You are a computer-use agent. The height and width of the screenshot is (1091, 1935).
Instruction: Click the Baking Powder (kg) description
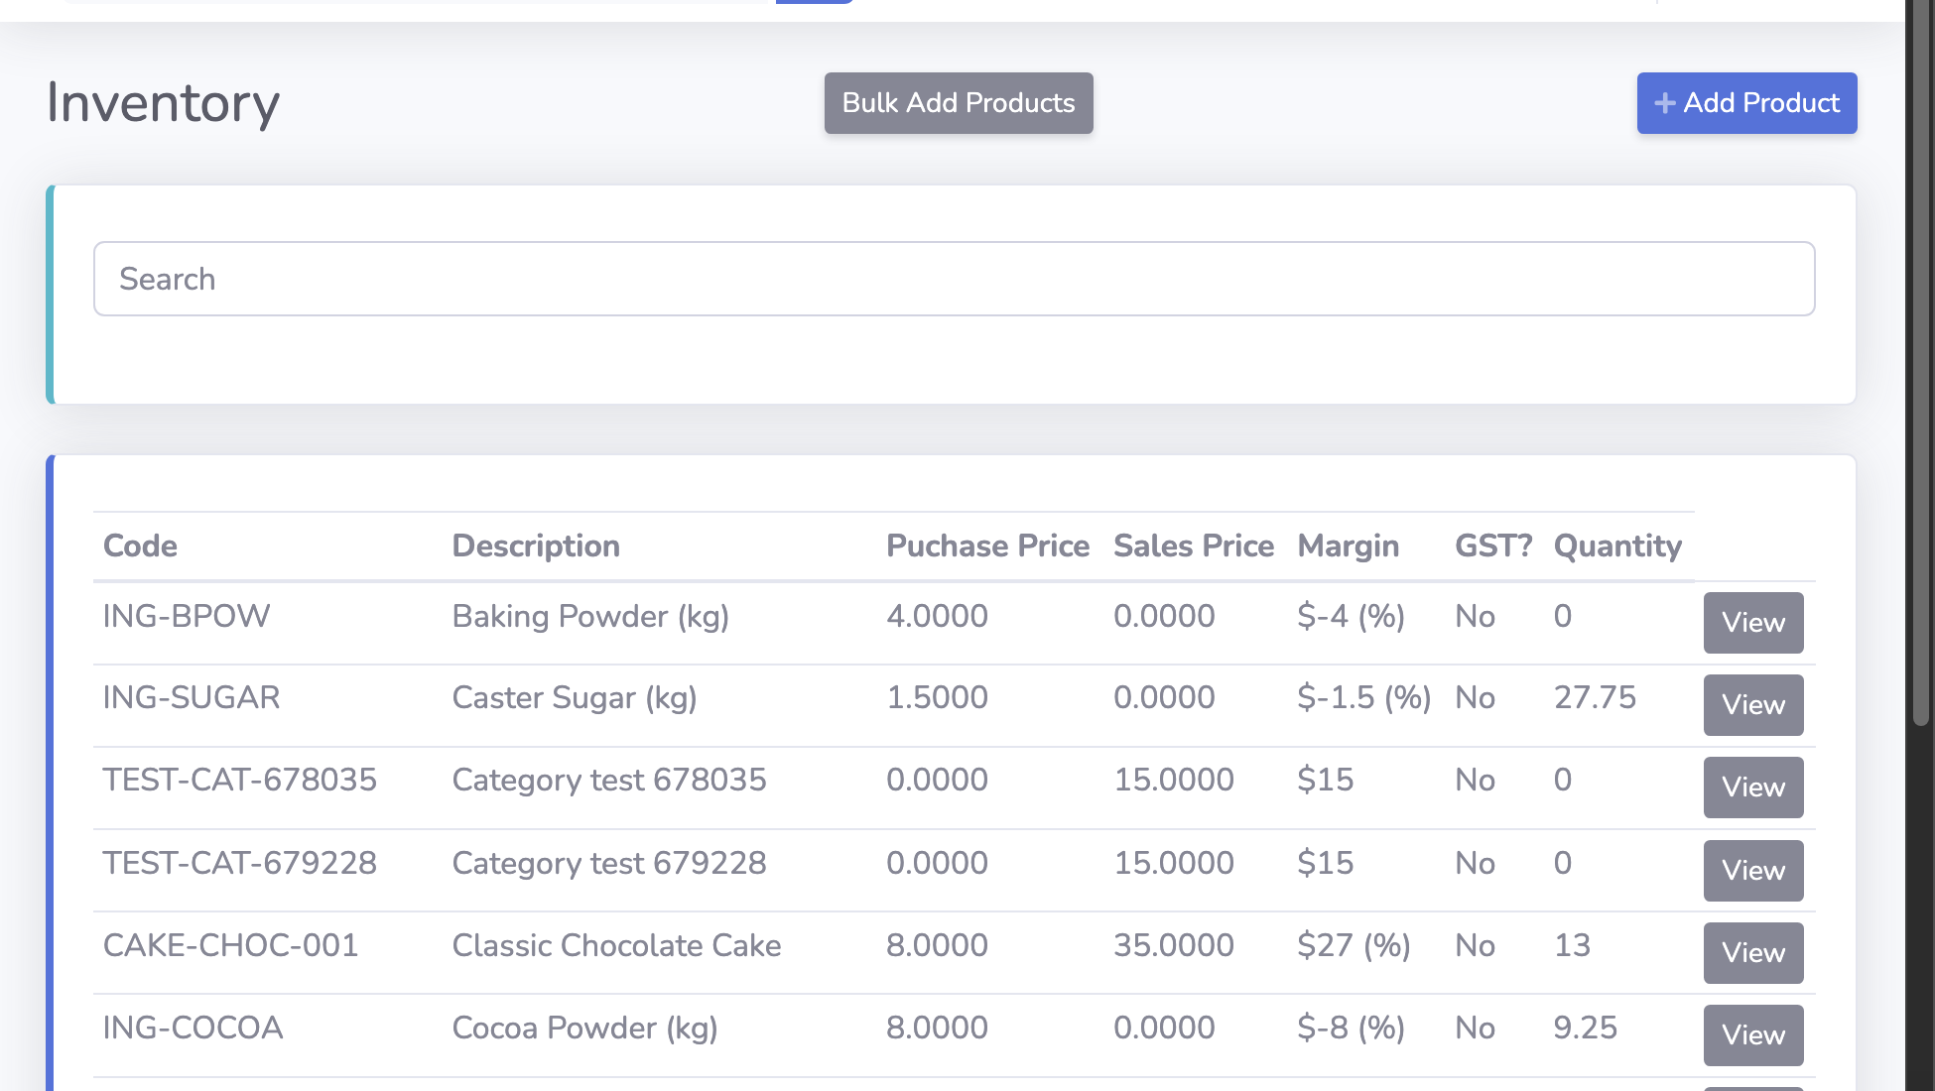[590, 616]
